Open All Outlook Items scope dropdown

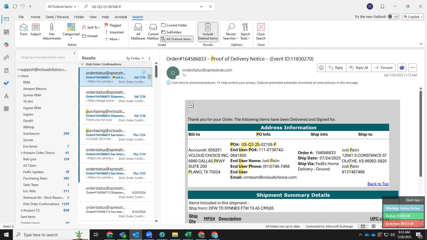coord(62,6)
